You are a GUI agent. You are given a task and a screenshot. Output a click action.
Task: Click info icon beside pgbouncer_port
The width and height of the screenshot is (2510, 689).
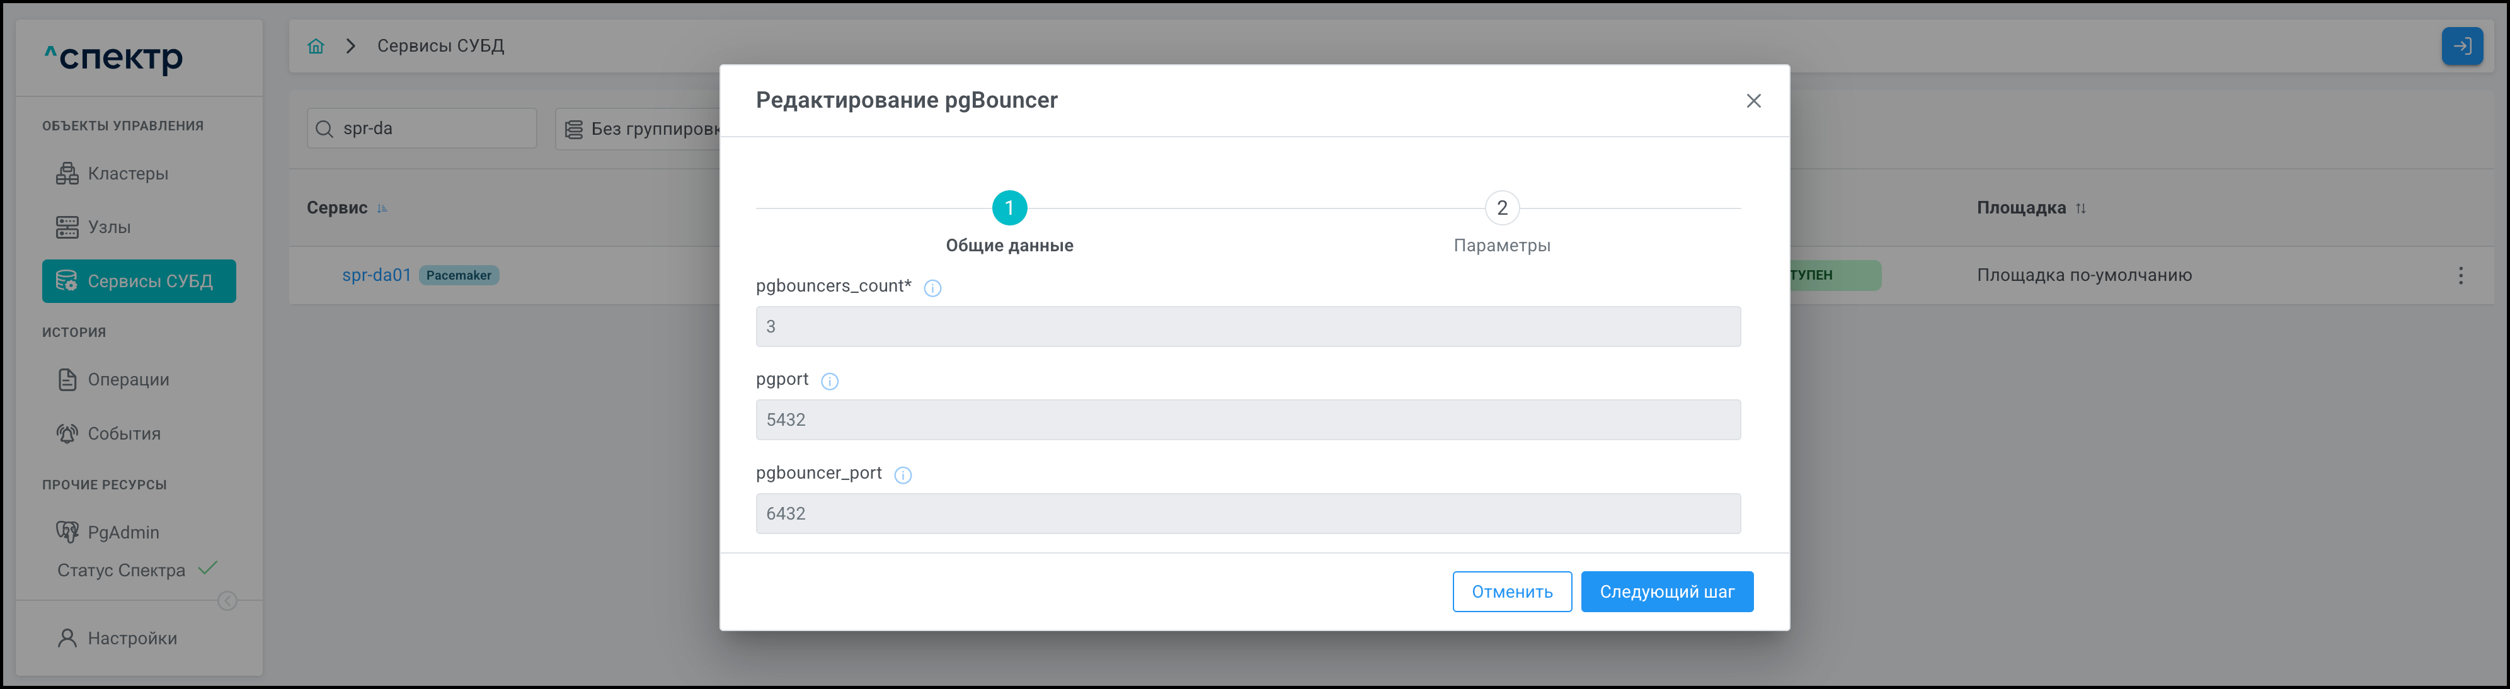pyautogui.click(x=903, y=475)
